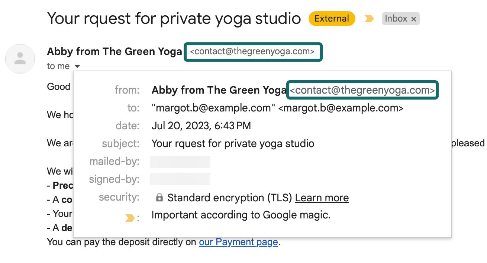The image size is (487, 263).
Task: Click the sender email address under the subject
Action: (x=252, y=52)
